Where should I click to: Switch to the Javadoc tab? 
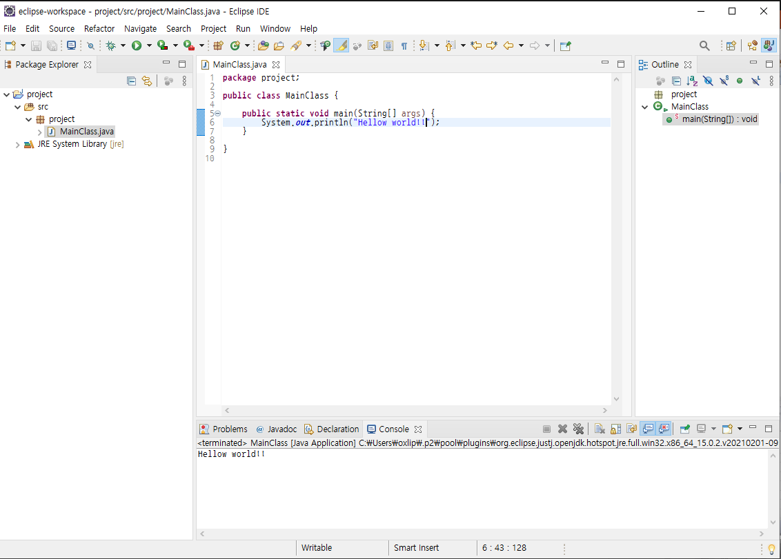(277, 429)
